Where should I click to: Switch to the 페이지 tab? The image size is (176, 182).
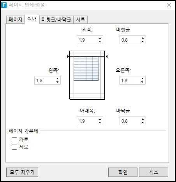(x=15, y=19)
